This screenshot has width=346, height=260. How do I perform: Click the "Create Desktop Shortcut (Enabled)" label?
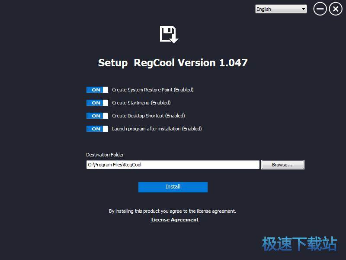[x=148, y=116]
